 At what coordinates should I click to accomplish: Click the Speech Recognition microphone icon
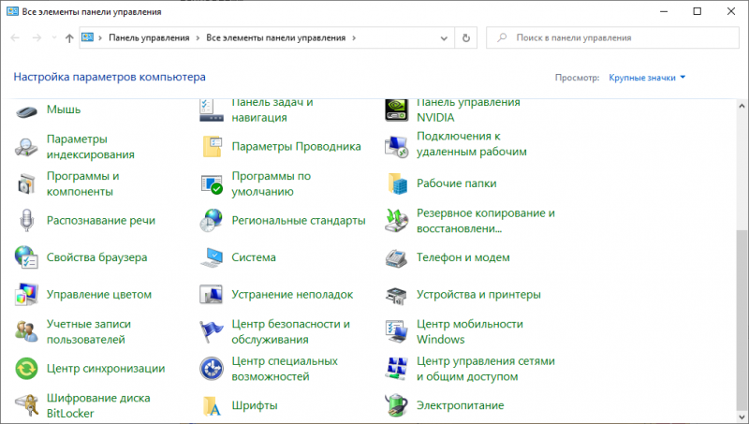click(x=26, y=220)
